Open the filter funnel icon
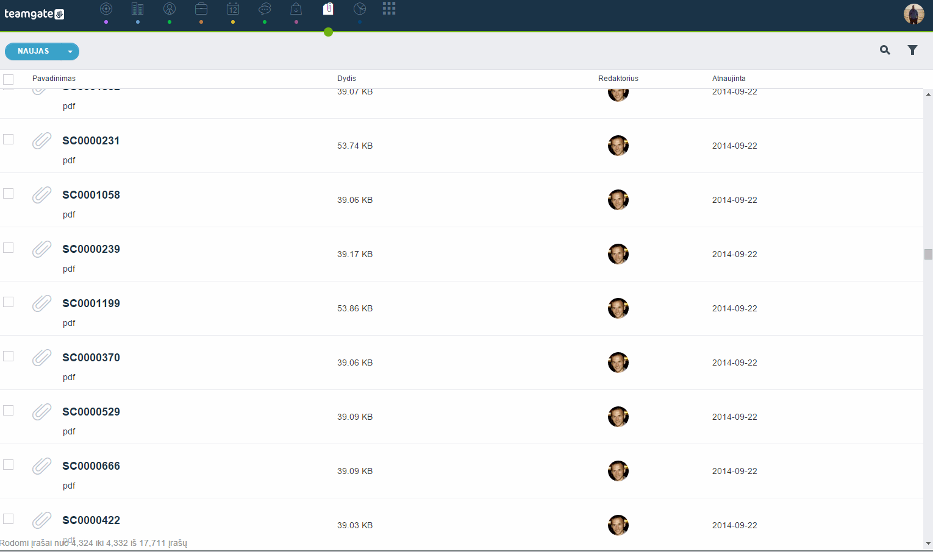 [x=912, y=50]
